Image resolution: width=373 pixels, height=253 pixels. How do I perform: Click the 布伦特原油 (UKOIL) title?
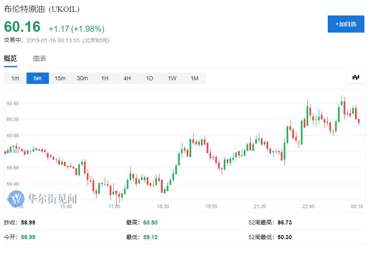pyautogui.click(x=42, y=9)
